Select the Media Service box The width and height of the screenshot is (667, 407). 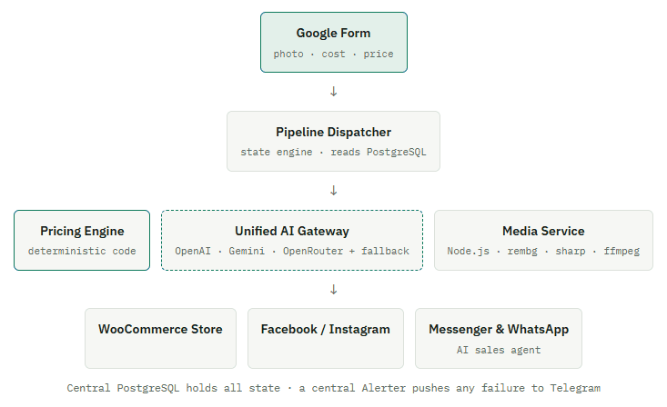(x=543, y=240)
